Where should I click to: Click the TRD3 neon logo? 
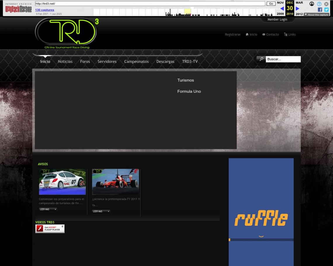pyautogui.click(x=67, y=34)
